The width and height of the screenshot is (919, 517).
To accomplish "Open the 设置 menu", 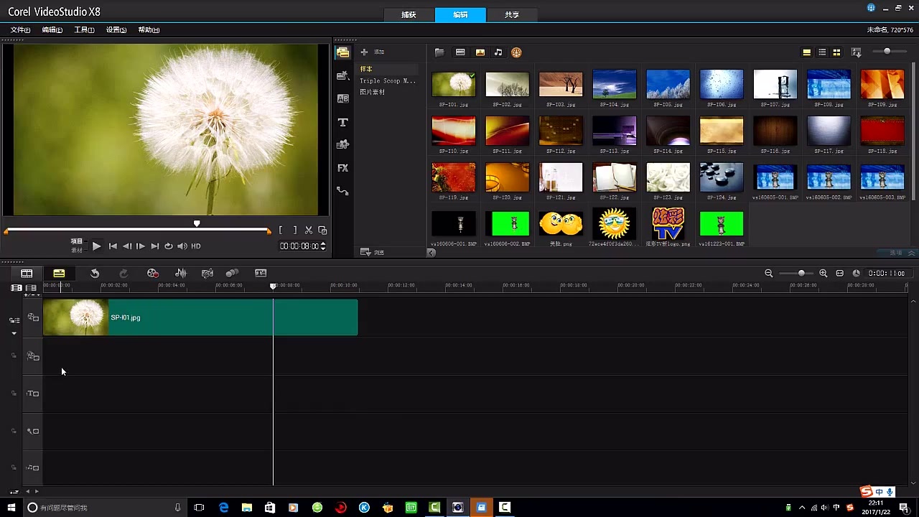I will pos(116,29).
